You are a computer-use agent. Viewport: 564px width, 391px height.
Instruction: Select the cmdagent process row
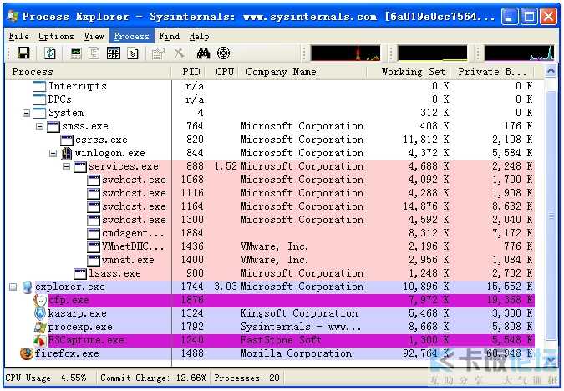(270, 233)
